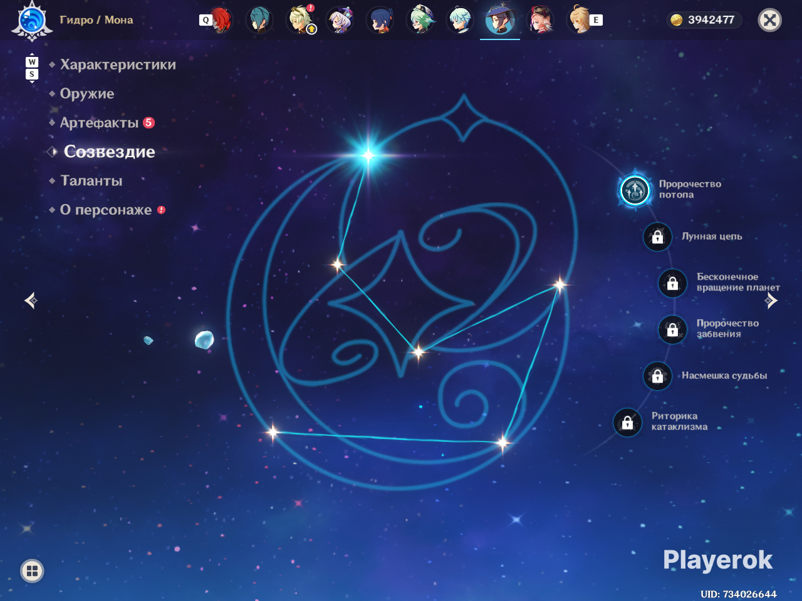The width and height of the screenshot is (802, 601).
Task: Open the unlocked Пророчество потопа constellation icon
Action: (635, 190)
